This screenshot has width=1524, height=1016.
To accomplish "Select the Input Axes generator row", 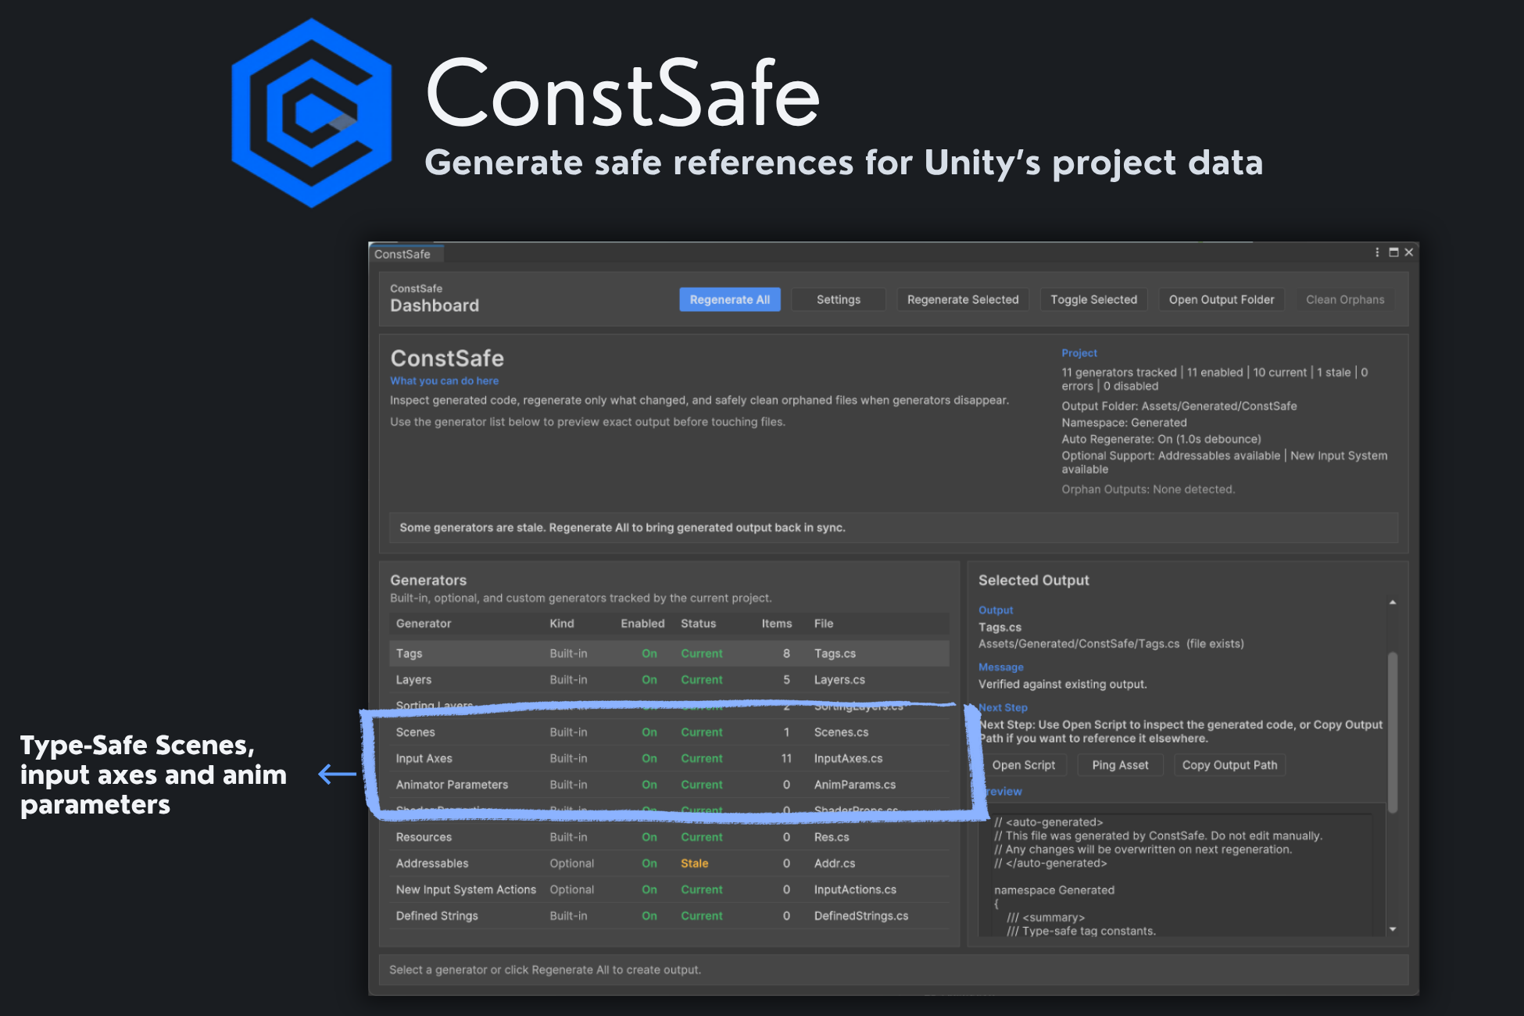I will pos(669,758).
